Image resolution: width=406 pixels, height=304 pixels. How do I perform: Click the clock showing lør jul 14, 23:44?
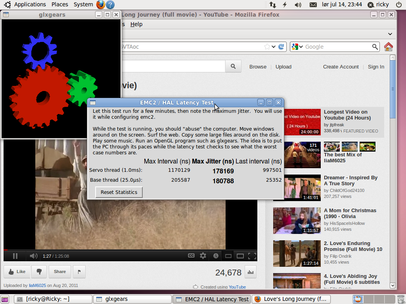click(x=342, y=4)
